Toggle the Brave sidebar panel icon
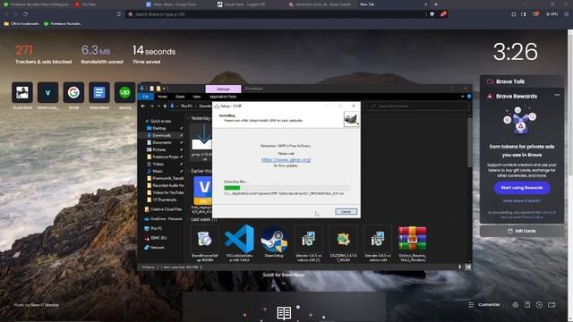 [523, 14]
